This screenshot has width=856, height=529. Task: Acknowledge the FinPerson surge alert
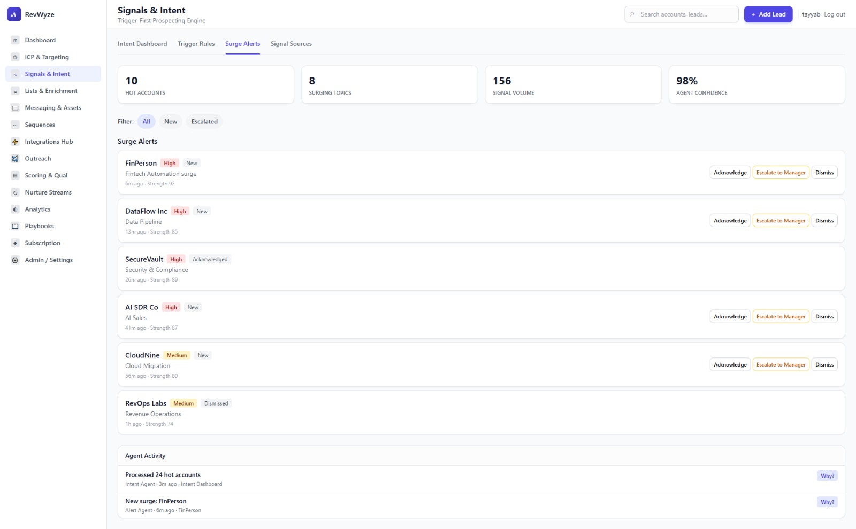pyautogui.click(x=730, y=173)
